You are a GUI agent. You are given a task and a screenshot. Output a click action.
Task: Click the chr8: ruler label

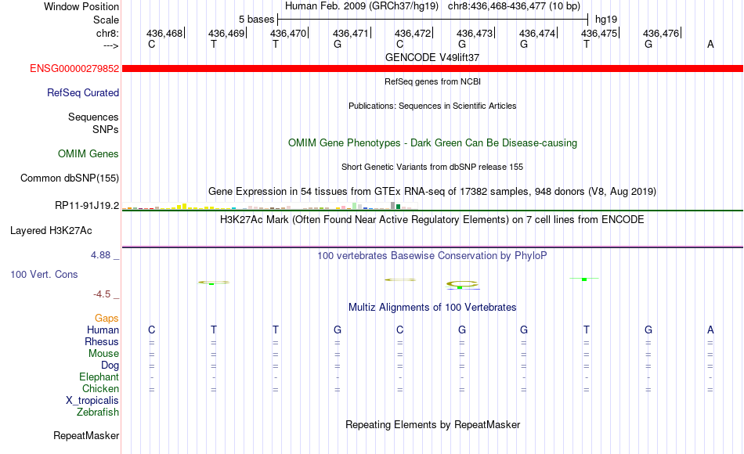tap(108, 33)
